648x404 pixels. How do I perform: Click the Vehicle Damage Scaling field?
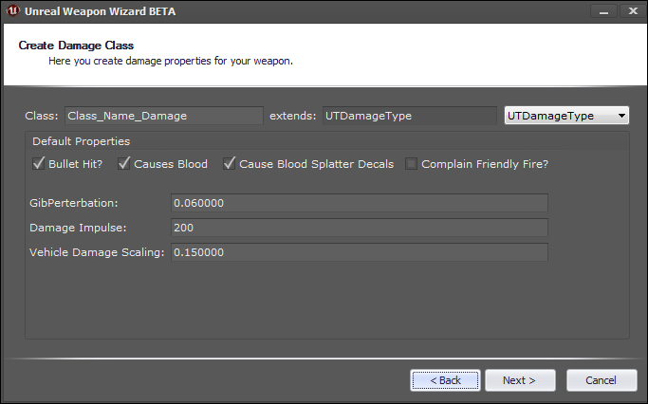point(360,252)
